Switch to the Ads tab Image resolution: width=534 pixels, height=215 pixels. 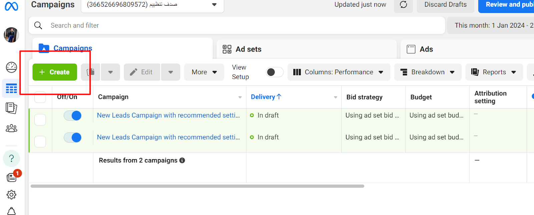tap(426, 49)
